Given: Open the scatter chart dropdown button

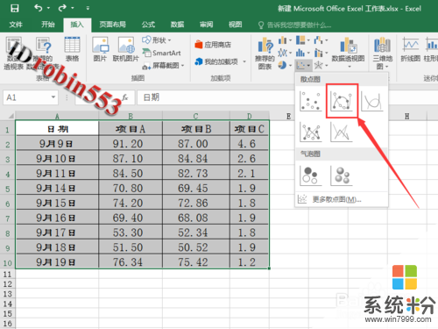Looking at the screenshot, I should pyautogui.click(x=303, y=65).
